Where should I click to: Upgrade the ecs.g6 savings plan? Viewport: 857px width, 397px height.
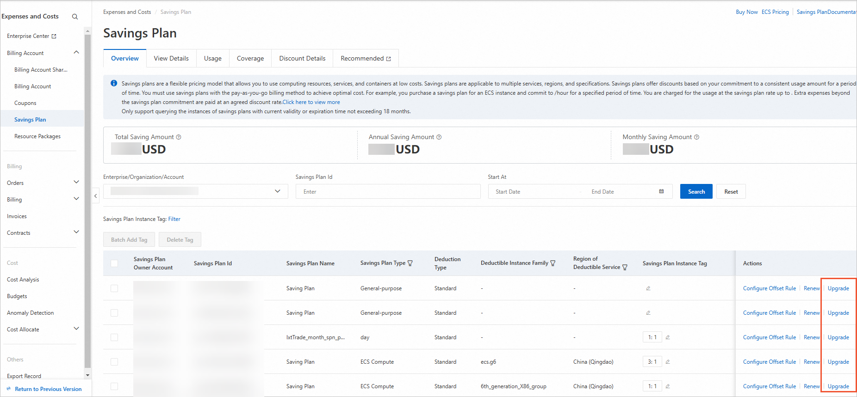pyautogui.click(x=838, y=362)
